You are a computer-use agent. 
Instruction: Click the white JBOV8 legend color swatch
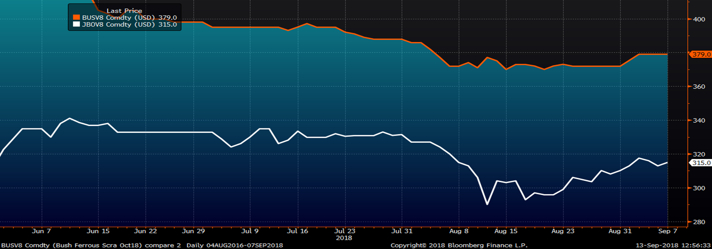(76, 24)
